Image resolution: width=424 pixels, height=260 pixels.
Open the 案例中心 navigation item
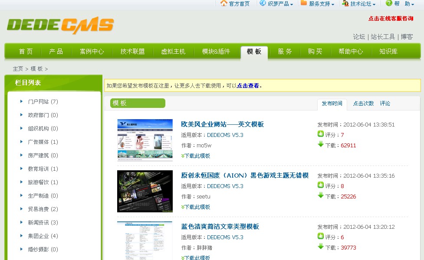point(92,51)
